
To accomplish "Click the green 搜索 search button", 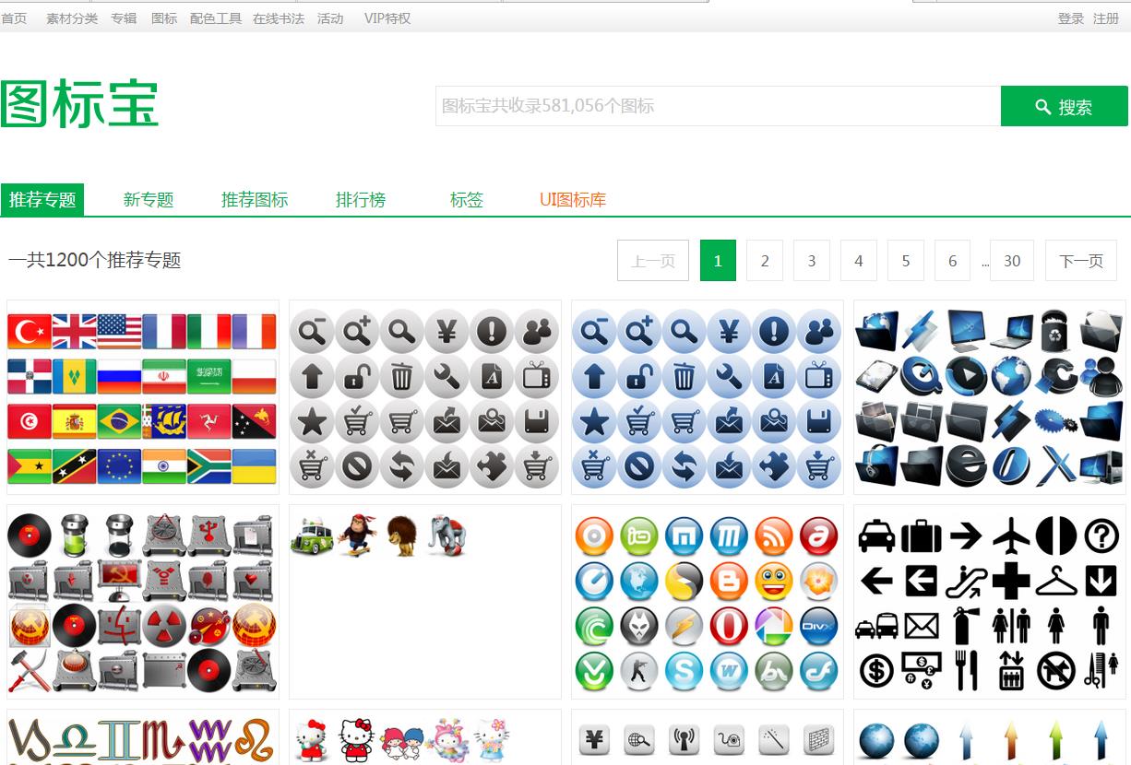I will pos(1064,106).
